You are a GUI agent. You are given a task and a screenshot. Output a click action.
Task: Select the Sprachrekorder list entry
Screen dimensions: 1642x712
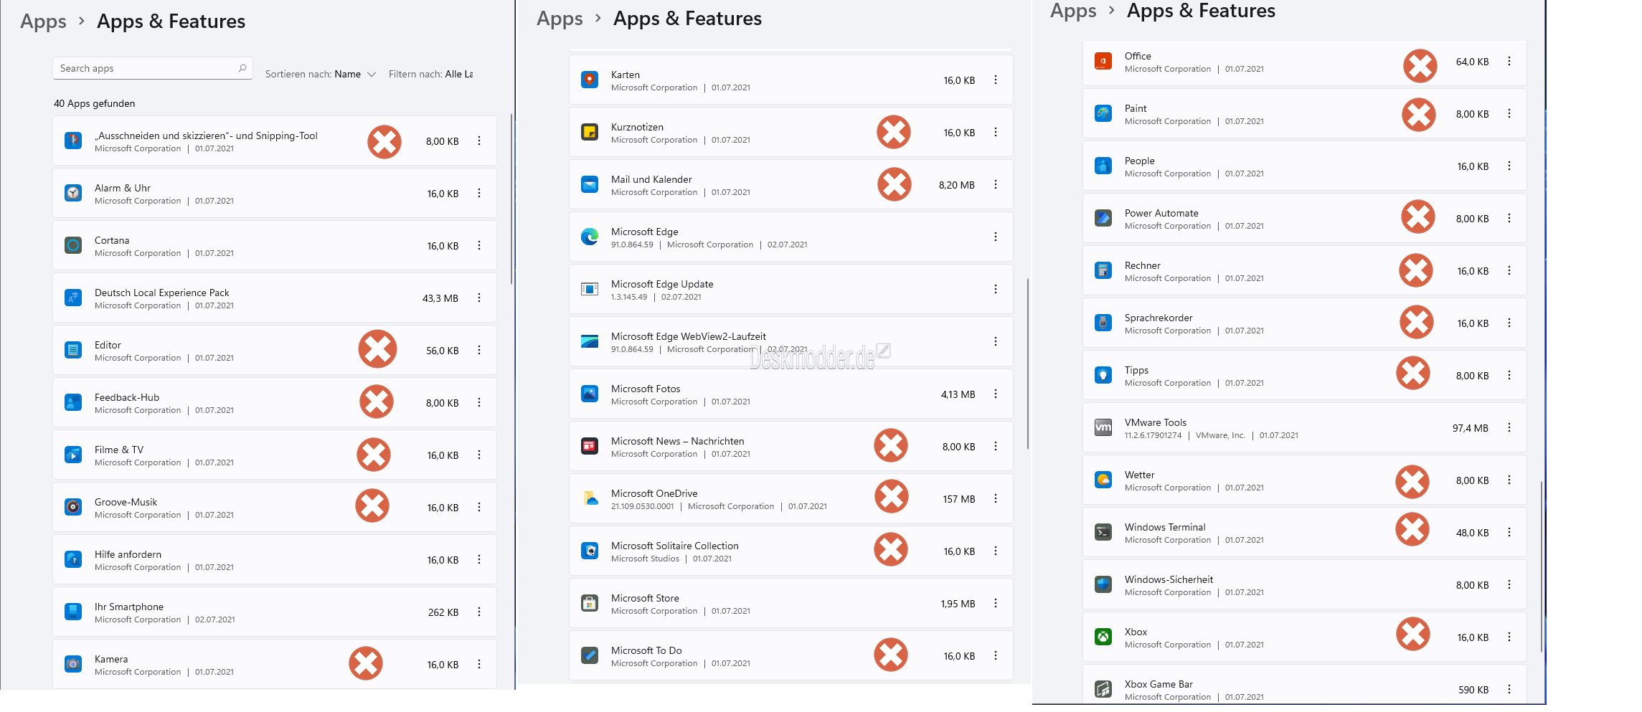(x=1304, y=323)
